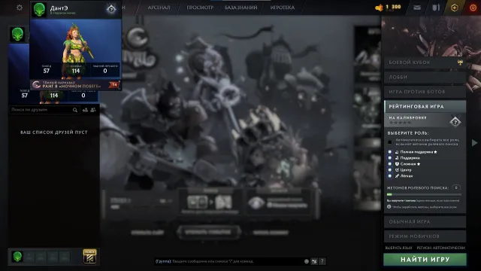Click the blurred center event button
The width and height of the screenshot is (481, 271).
click(x=209, y=233)
